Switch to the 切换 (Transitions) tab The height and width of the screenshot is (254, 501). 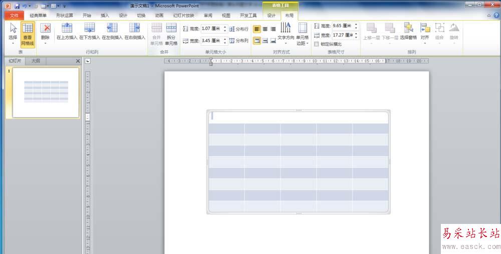(141, 16)
